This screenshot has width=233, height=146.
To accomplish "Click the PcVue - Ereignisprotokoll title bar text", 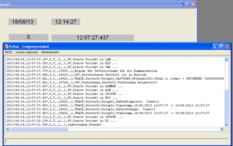I will point(29,47).
